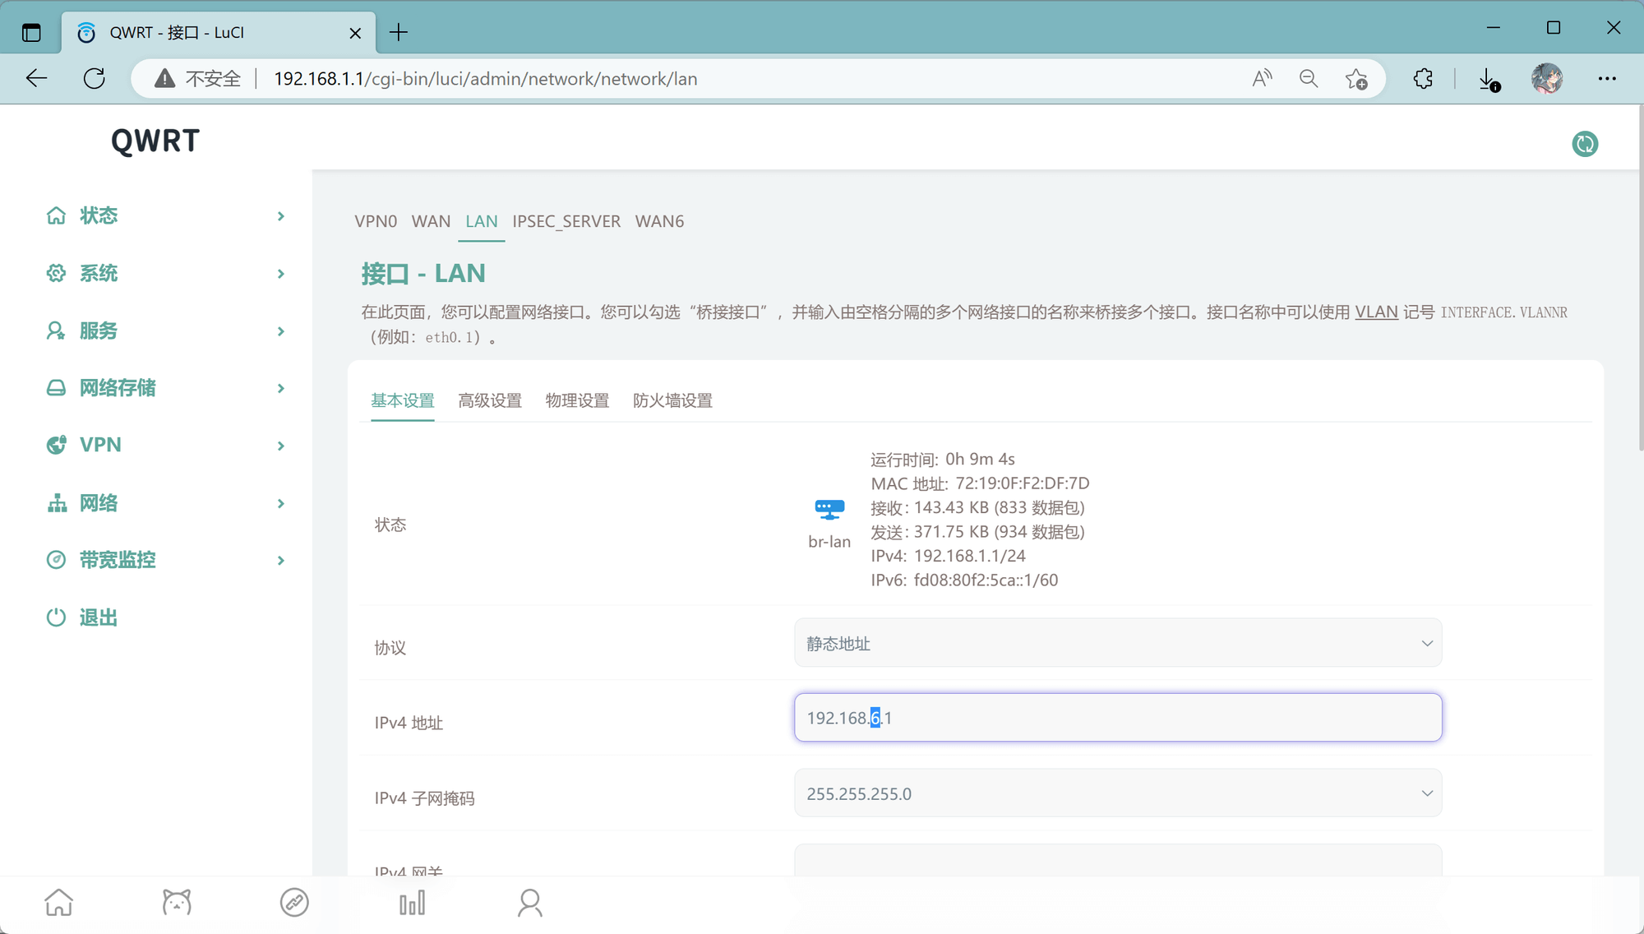The width and height of the screenshot is (1644, 934).
Task: Switch to the 高级设置 tab
Action: [490, 400]
